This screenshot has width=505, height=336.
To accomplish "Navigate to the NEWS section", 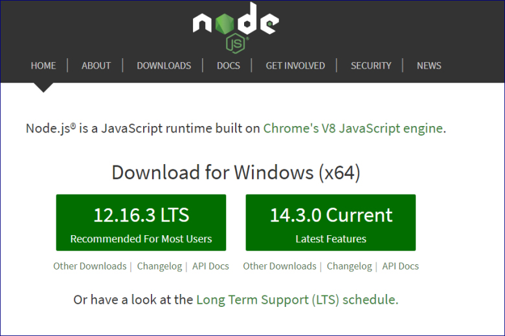I will (429, 65).
